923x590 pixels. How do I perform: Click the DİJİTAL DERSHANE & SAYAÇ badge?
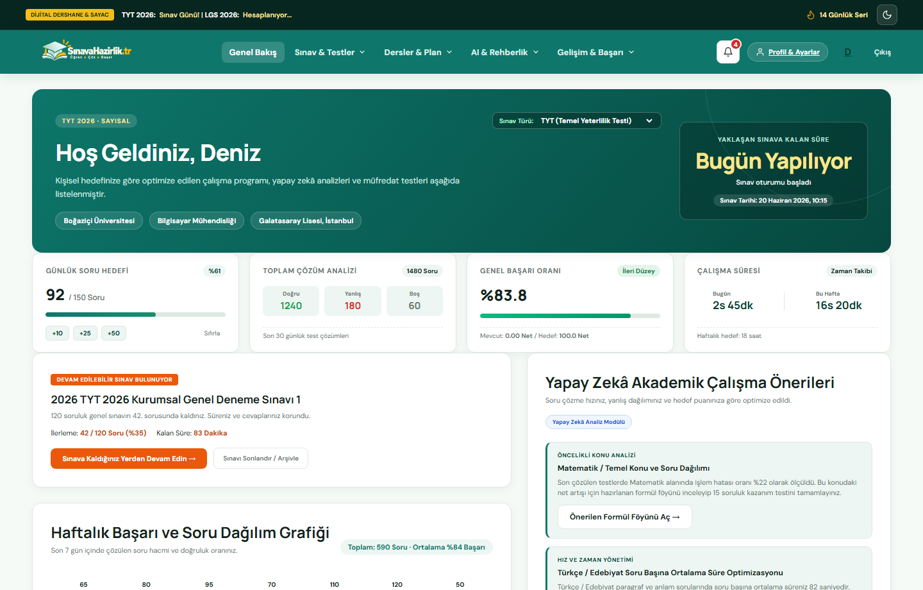pyautogui.click(x=70, y=15)
